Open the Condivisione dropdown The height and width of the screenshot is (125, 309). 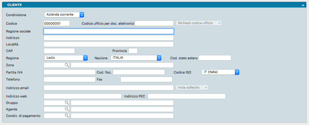pyautogui.click(x=64, y=15)
